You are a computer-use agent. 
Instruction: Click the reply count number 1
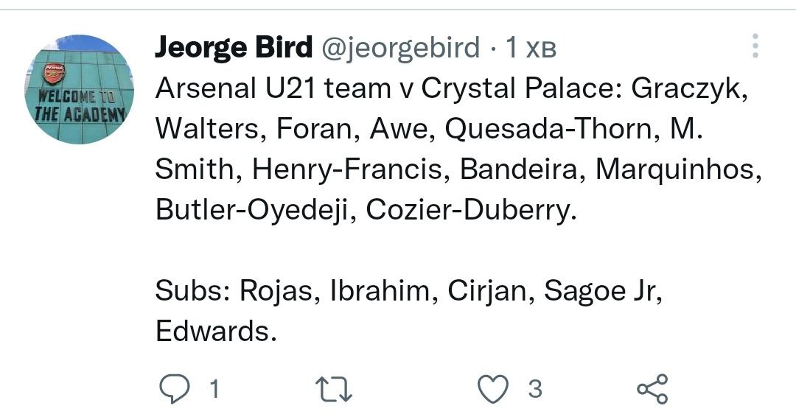(x=214, y=388)
